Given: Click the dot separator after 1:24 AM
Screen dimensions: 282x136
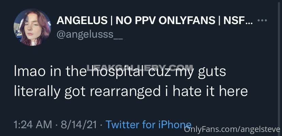Looking at the screenshot, I should click(56, 125).
